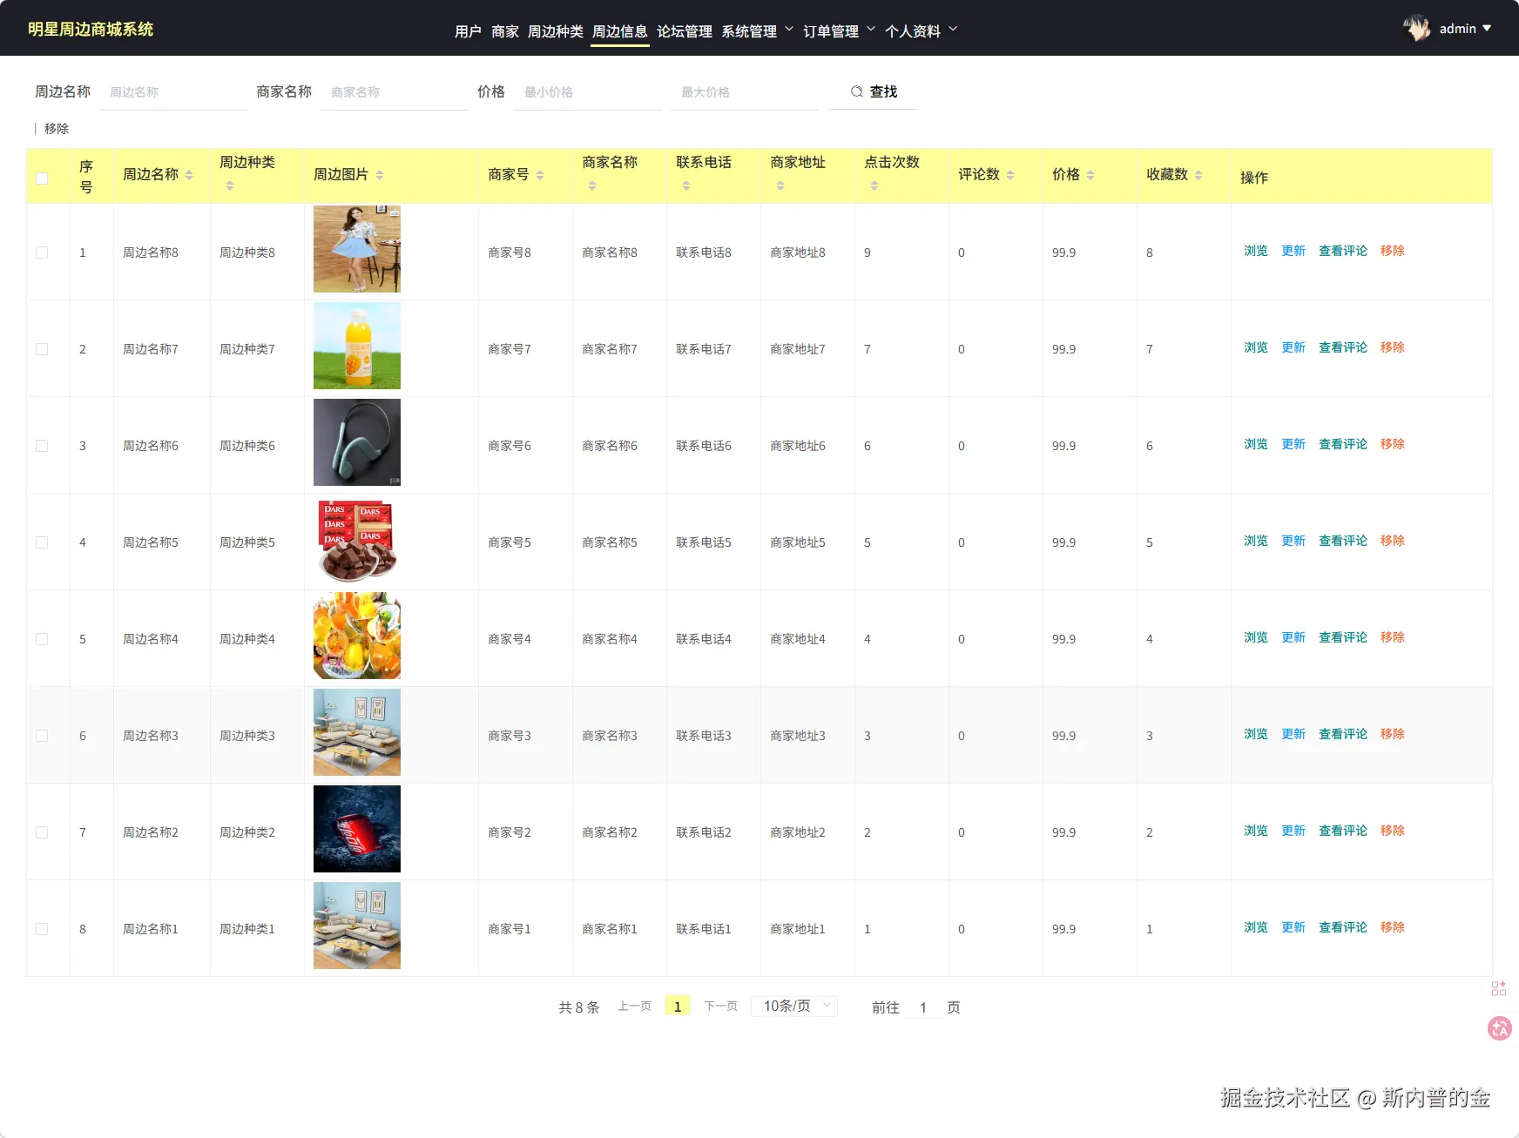This screenshot has width=1519, height=1138.
Task: Check the row for 周边名称5
Action: (x=42, y=542)
